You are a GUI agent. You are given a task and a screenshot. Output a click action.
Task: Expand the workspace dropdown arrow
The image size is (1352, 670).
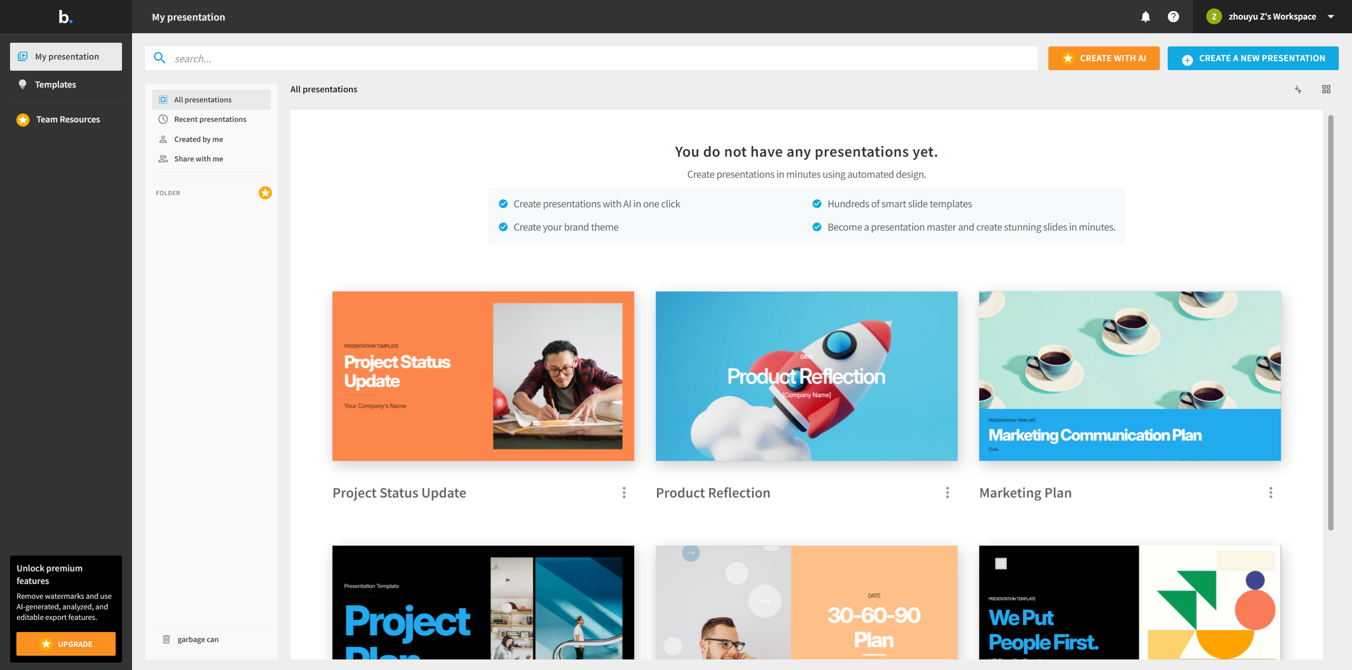tap(1331, 17)
